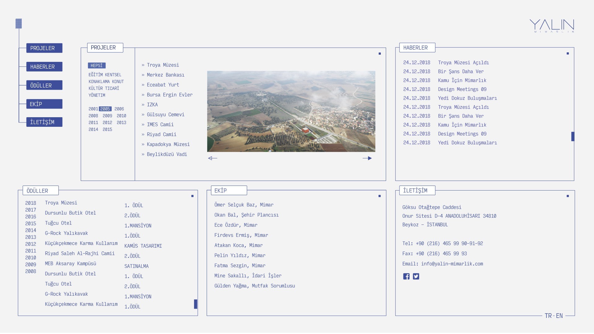Click the right arrow under project image
Image resolution: width=594 pixels, height=334 pixels.
click(367, 158)
